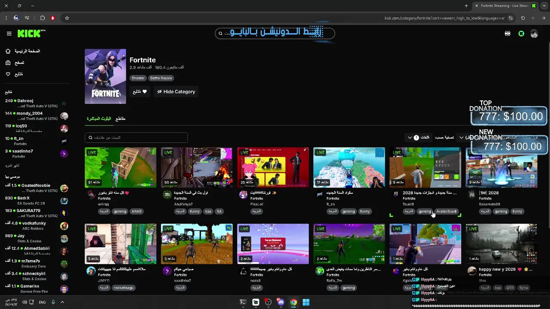The width and height of the screenshot is (550, 309).
Task: Click the Windows Start icon in taskbar
Action: (x=306, y=302)
